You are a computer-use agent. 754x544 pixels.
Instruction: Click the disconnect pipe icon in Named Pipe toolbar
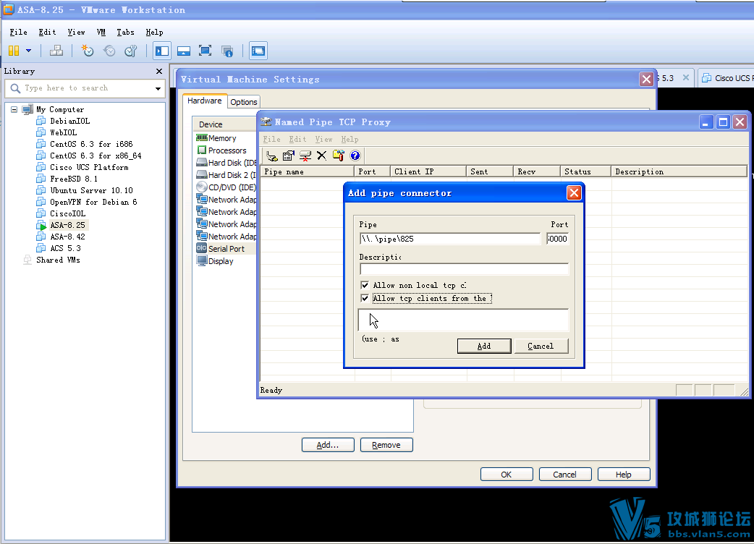(305, 156)
